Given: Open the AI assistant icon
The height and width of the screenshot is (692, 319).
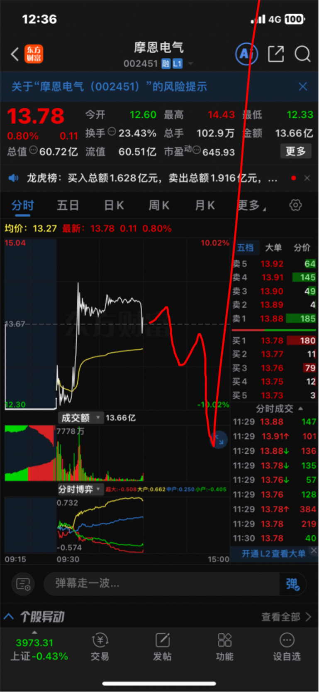Looking at the screenshot, I should (246, 54).
